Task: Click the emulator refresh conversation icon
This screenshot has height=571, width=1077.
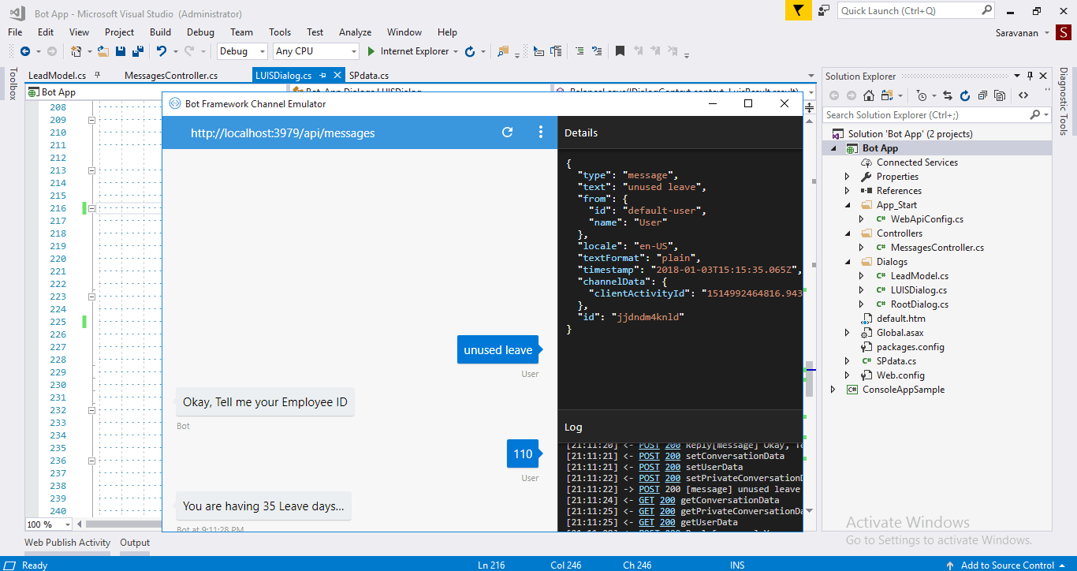Action: [508, 132]
